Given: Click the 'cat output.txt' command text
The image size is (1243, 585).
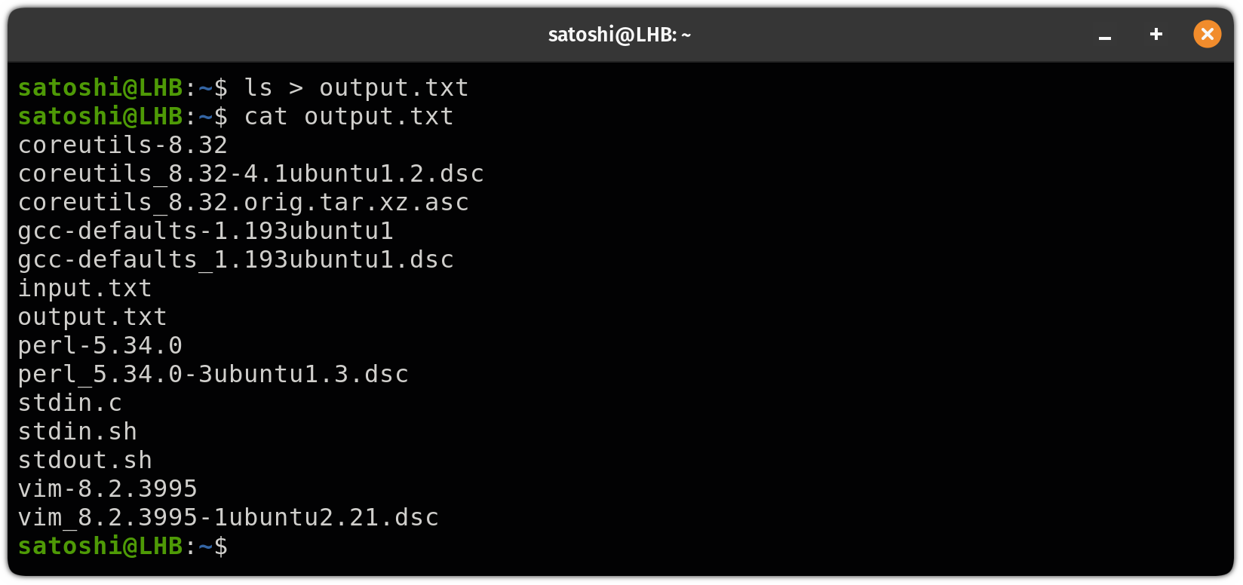Looking at the screenshot, I should click(348, 117).
